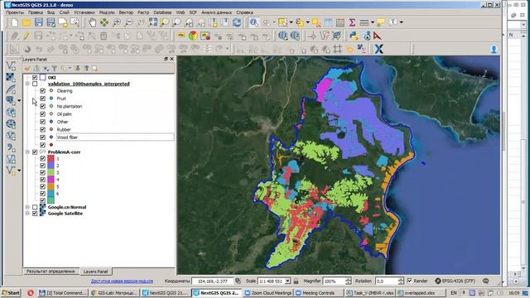Click the Delete Selected trash icon
The image size is (530, 298).
(x=104, y=36)
